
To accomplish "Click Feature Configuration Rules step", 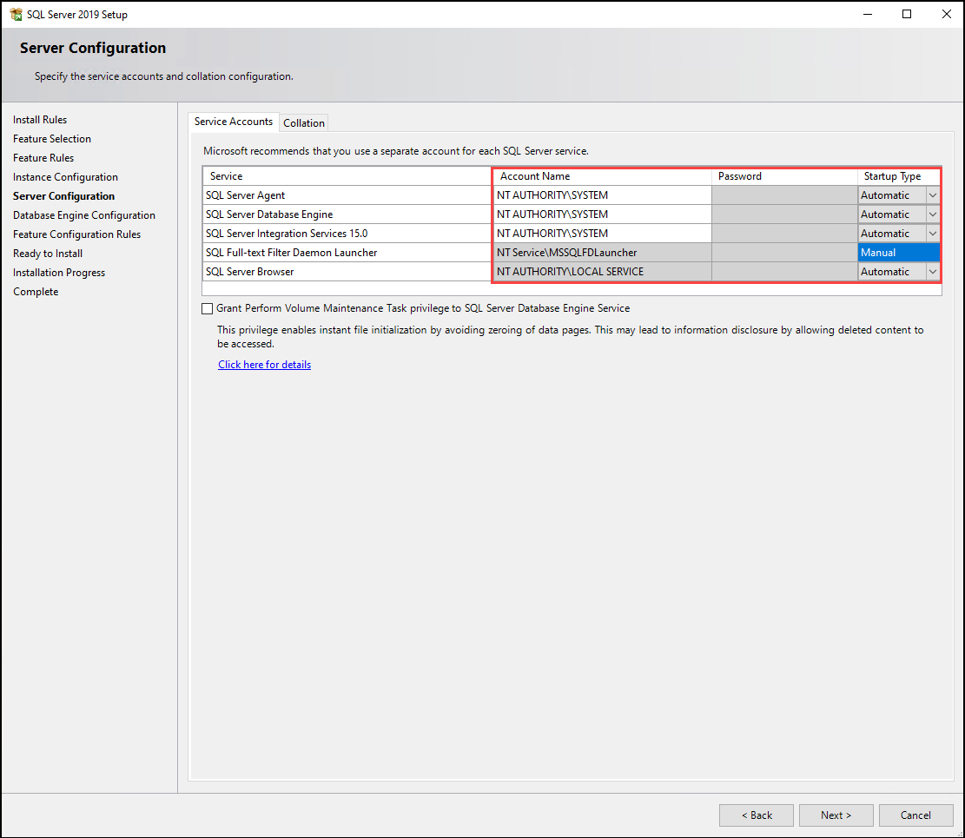I will point(77,234).
